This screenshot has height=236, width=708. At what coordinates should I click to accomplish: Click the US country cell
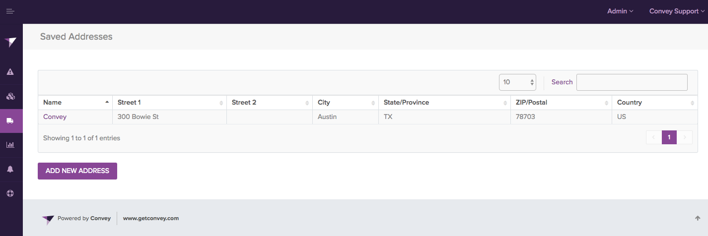coord(655,117)
